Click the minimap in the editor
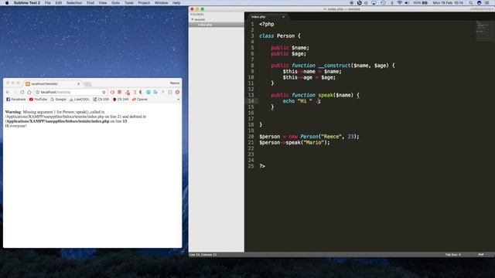Viewport: 495px width, 278px height. tap(484, 31)
